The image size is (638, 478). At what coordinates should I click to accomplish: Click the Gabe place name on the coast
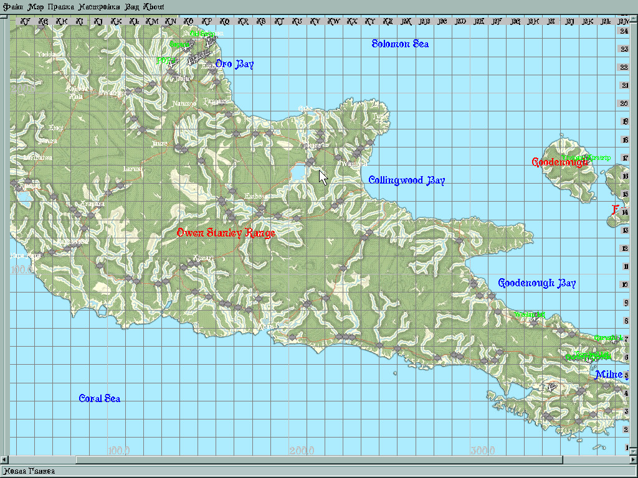tap(305, 108)
